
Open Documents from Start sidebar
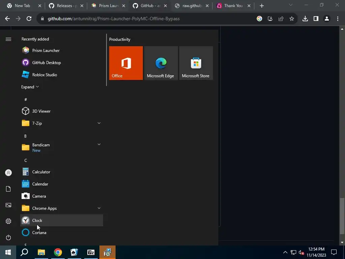click(8, 189)
